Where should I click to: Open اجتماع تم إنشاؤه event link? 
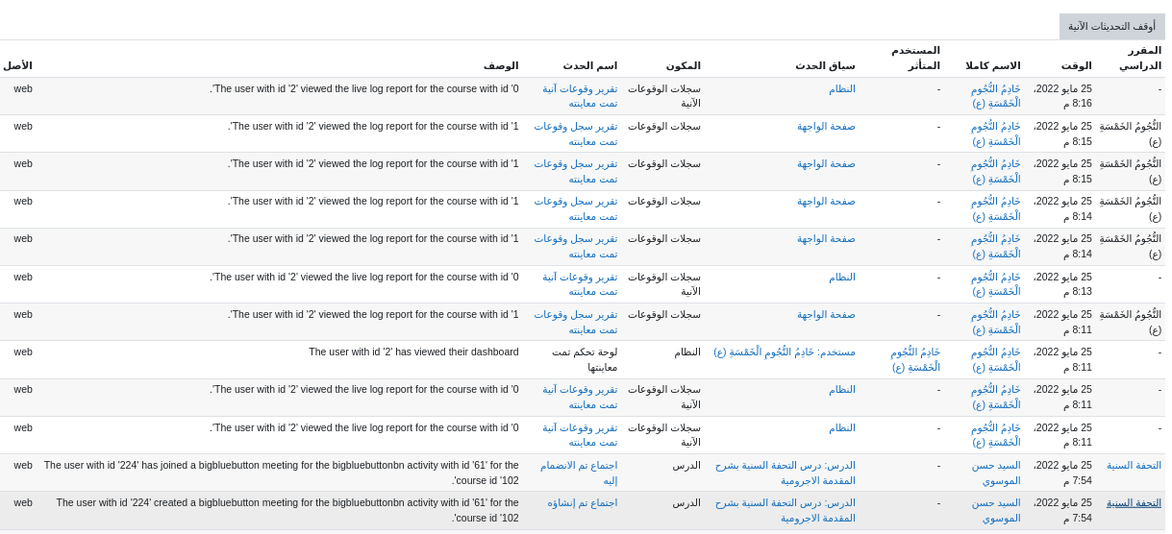click(583, 503)
